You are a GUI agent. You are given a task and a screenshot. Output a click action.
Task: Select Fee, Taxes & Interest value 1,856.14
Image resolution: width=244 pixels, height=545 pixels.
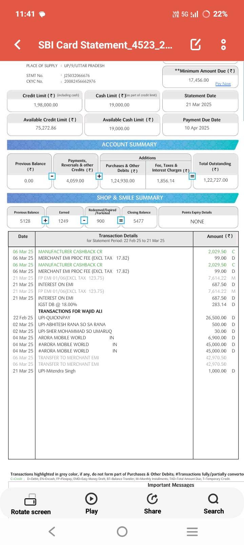click(166, 181)
